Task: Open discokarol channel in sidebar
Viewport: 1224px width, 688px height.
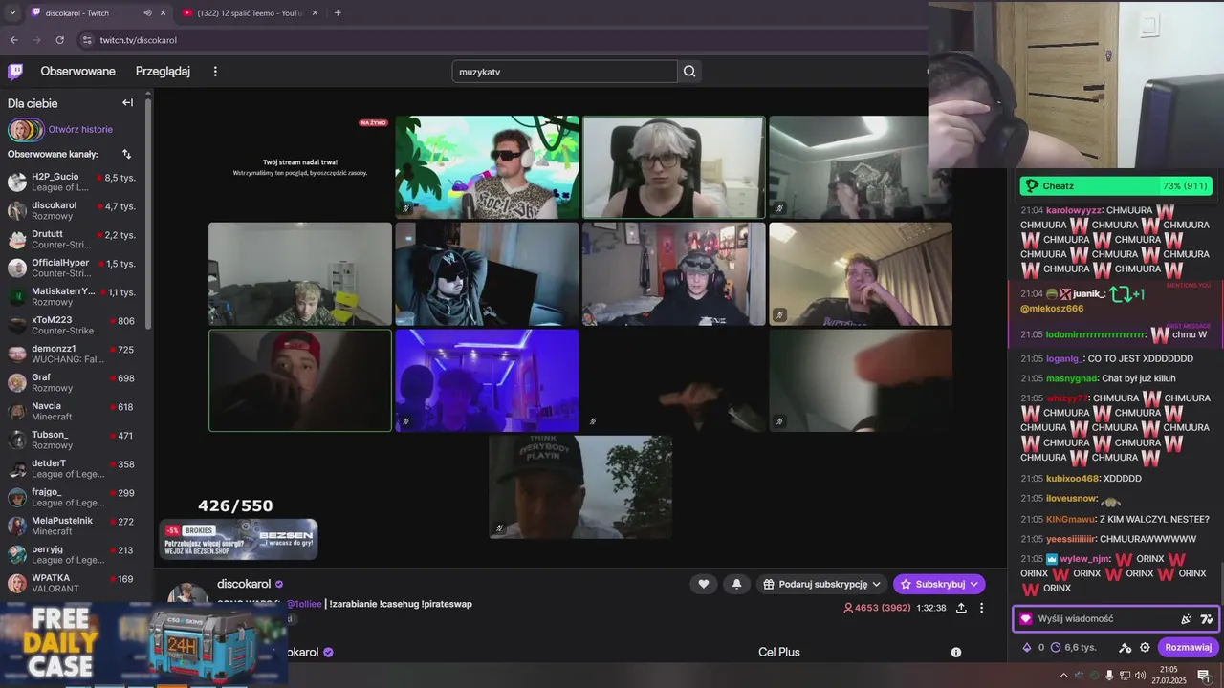Action: coord(73,210)
